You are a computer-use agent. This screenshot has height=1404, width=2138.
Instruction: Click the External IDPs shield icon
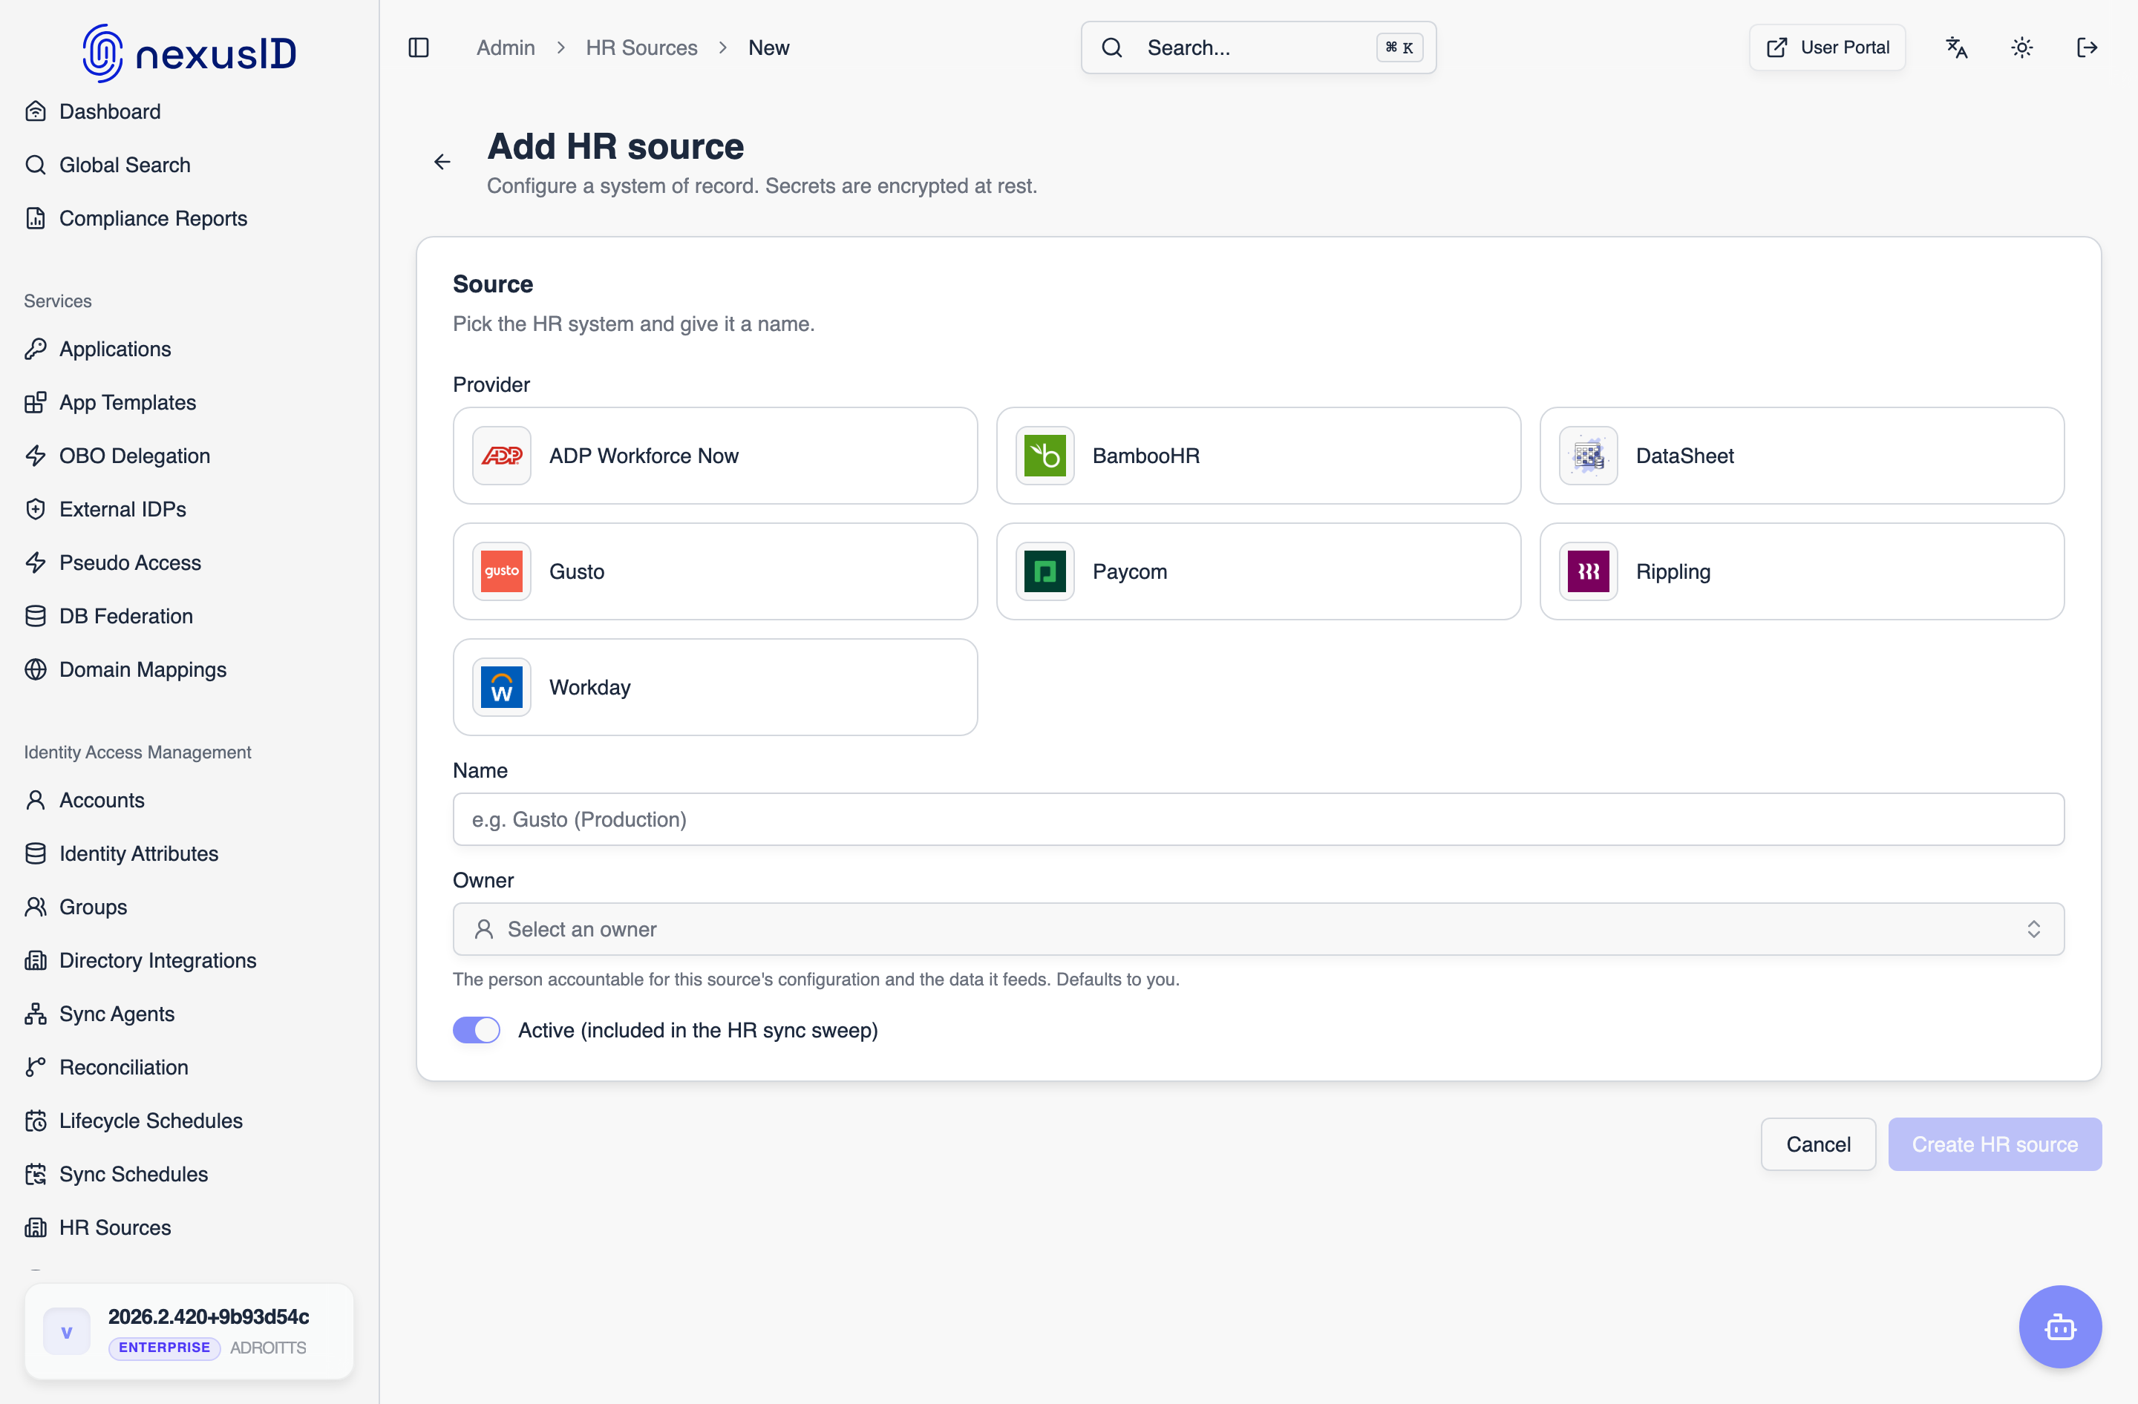tap(36, 509)
